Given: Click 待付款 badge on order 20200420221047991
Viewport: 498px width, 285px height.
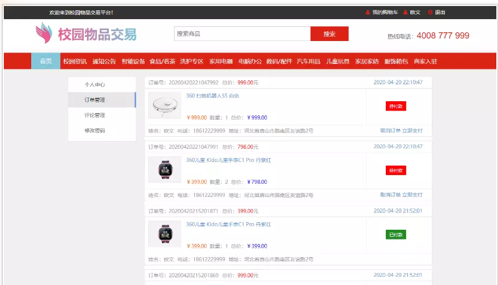Looking at the screenshot, I should coord(396,171).
